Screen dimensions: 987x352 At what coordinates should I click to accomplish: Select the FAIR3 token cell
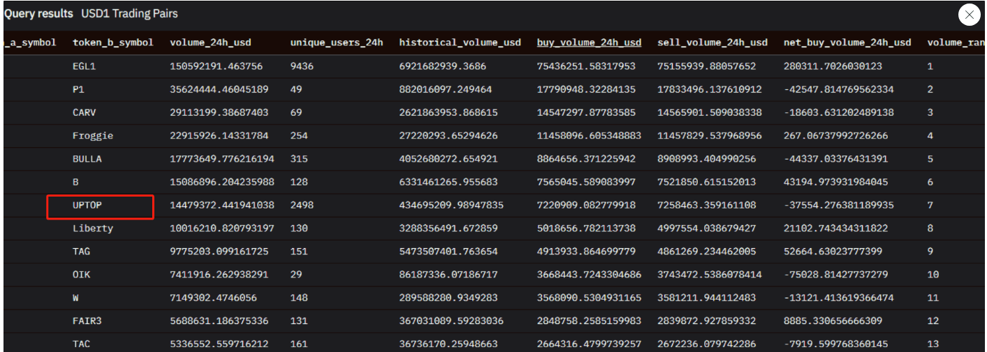[87, 321]
